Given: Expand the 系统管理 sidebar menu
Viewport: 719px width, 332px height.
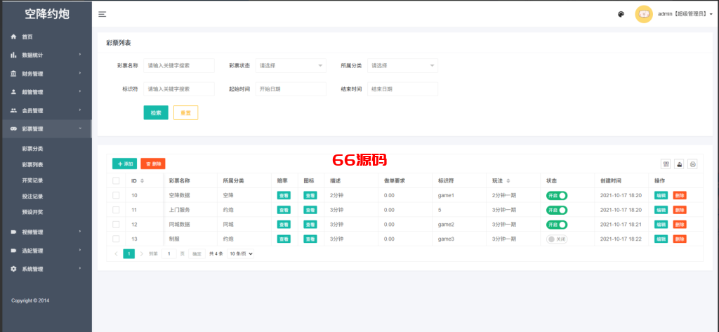Looking at the screenshot, I should tap(46, 269).
